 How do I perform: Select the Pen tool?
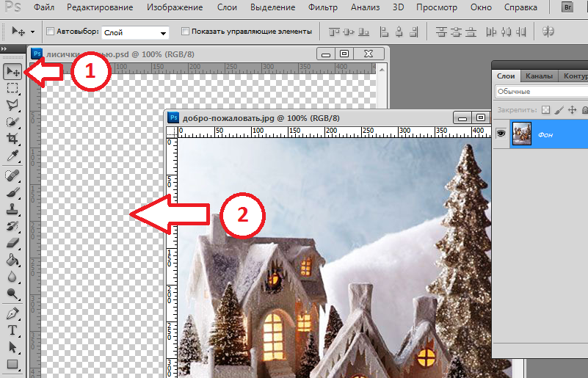(12, 313)
